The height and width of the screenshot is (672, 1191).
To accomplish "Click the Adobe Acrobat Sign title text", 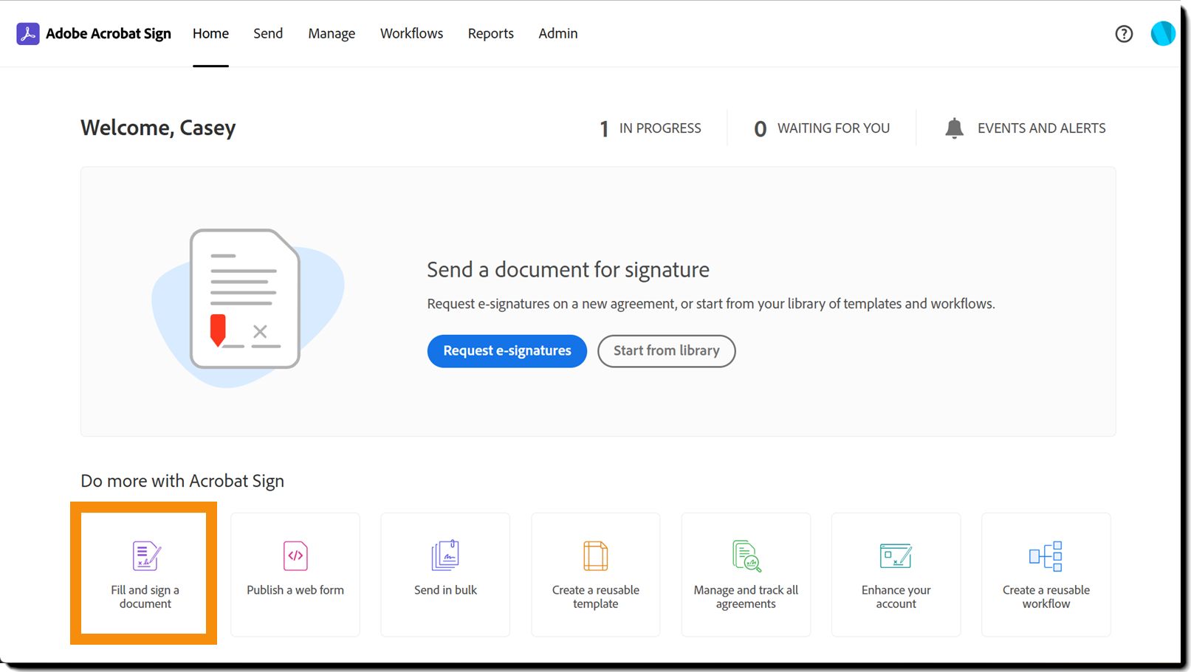I will (x=109, y=34).
